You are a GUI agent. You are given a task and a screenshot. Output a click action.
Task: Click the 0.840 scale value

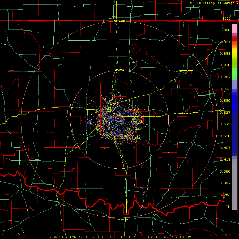point(225,65)
